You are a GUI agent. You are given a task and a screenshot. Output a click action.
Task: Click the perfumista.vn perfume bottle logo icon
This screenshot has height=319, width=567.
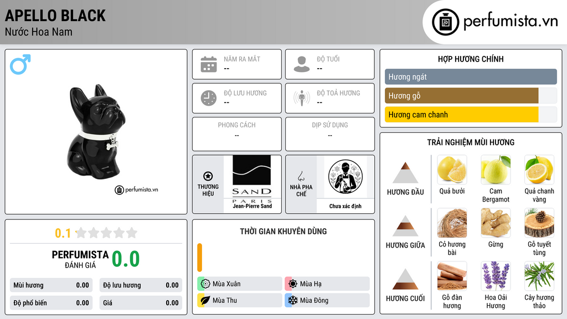coord(445,22)
